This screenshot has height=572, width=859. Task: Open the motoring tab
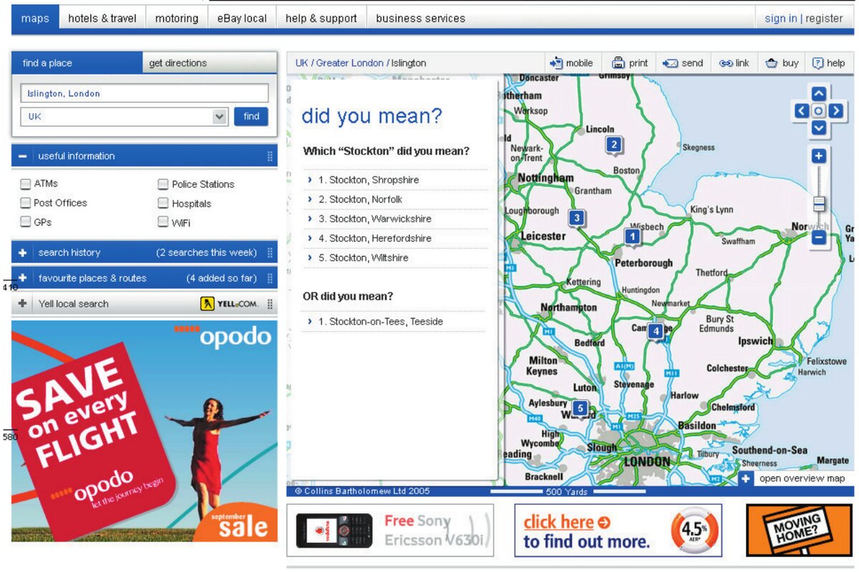click(x=177, y=19)
